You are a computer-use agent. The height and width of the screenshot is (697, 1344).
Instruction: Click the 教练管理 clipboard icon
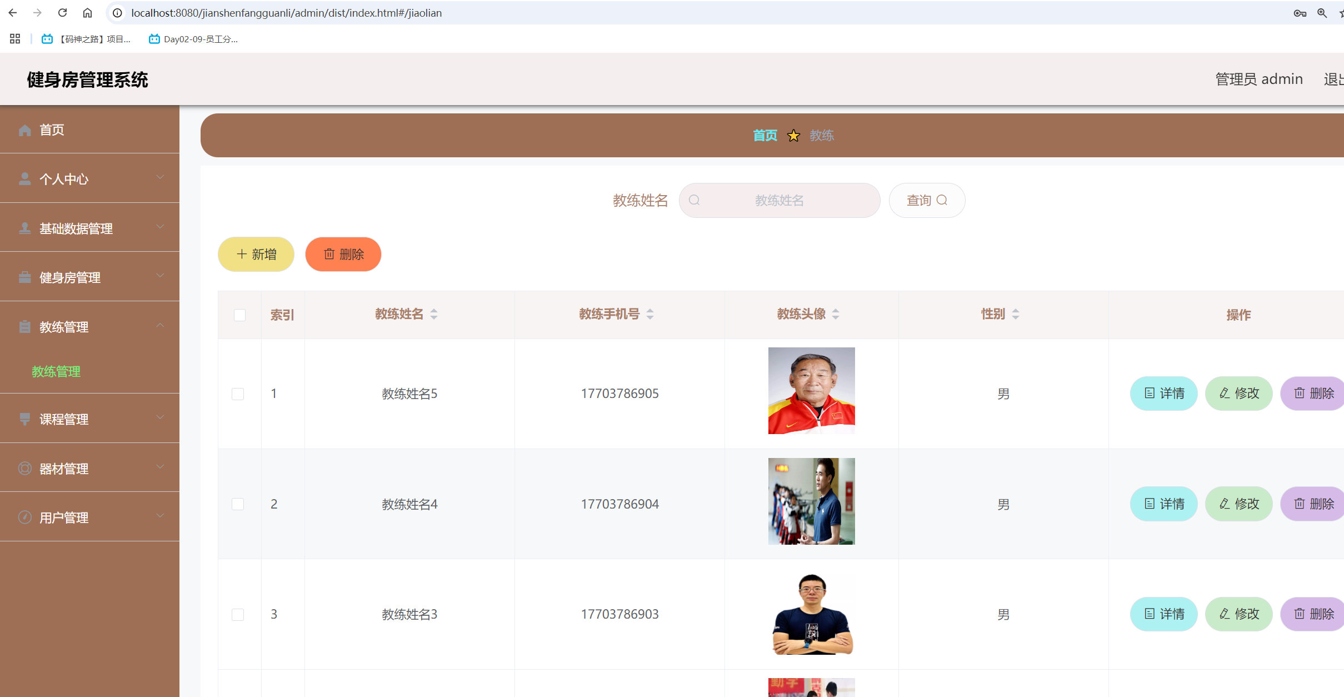(24, 327)
